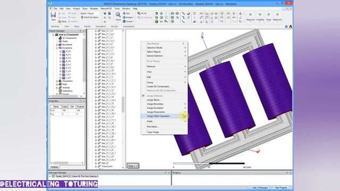The width and height of the screenshot is (340, 191).
Task: Select the Draw Cylinder primitive icon
Action: pos(156,18)
